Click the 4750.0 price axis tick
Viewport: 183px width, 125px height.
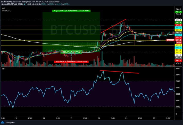178,63
